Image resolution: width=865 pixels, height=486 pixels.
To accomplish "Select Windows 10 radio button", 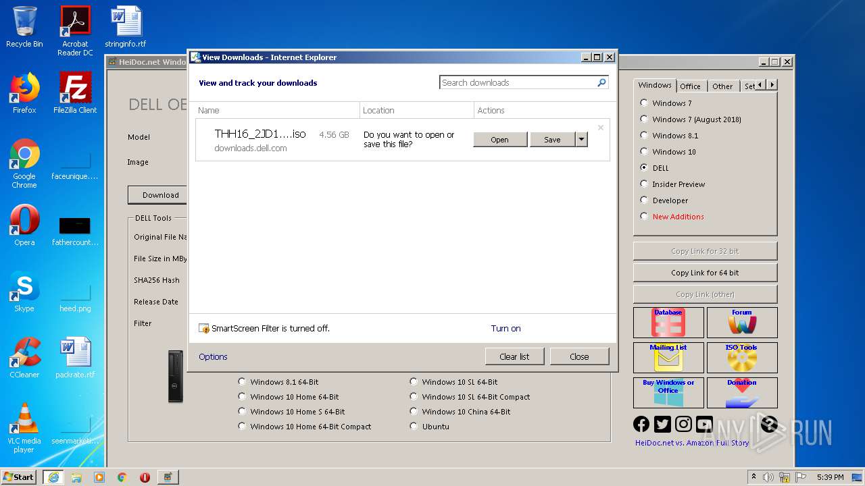I will (x=644, y=151).
